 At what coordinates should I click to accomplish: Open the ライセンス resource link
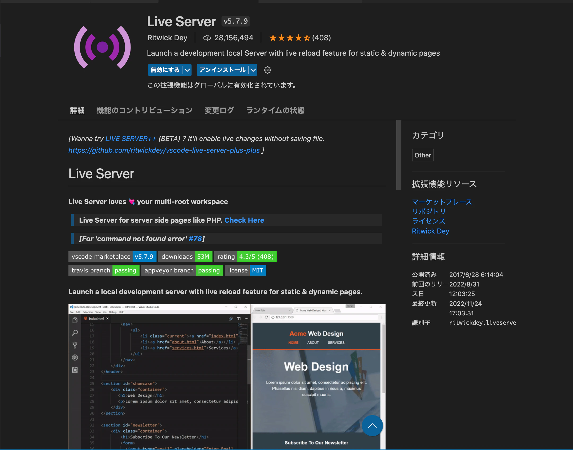(429, 221)
